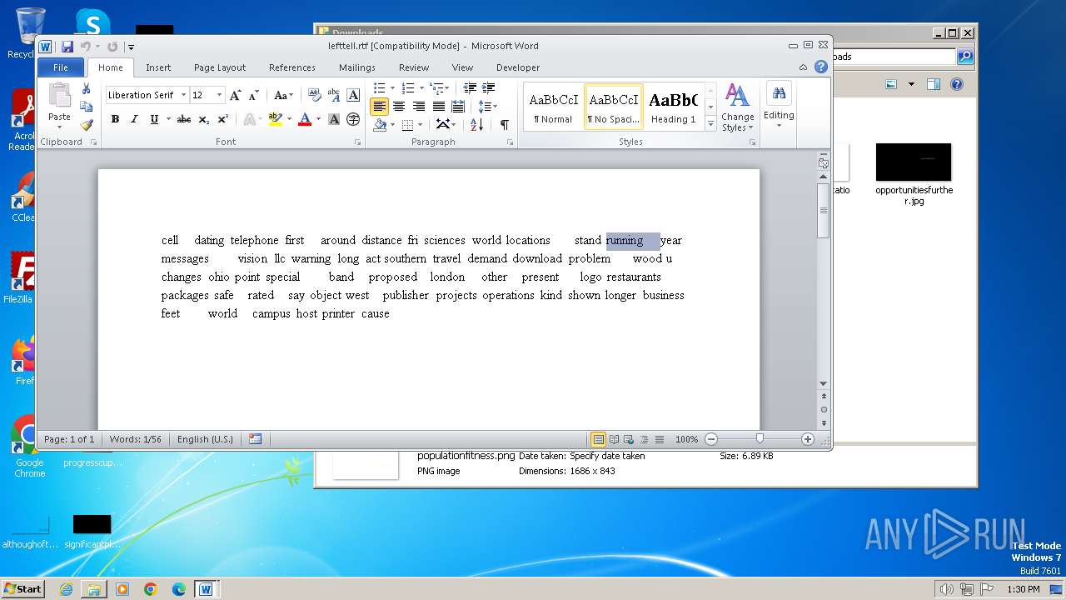1066x600 pixels.
Task: Click the Copy icon in Clipboard group
Action: [86, 107]
